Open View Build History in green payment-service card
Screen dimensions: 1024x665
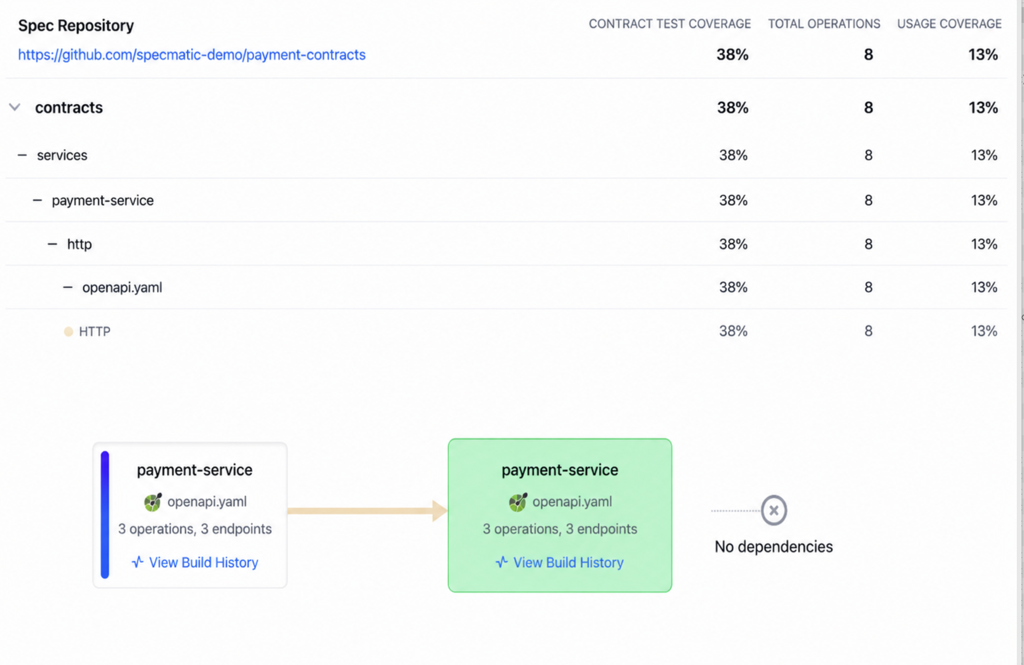tap(568, 562)
